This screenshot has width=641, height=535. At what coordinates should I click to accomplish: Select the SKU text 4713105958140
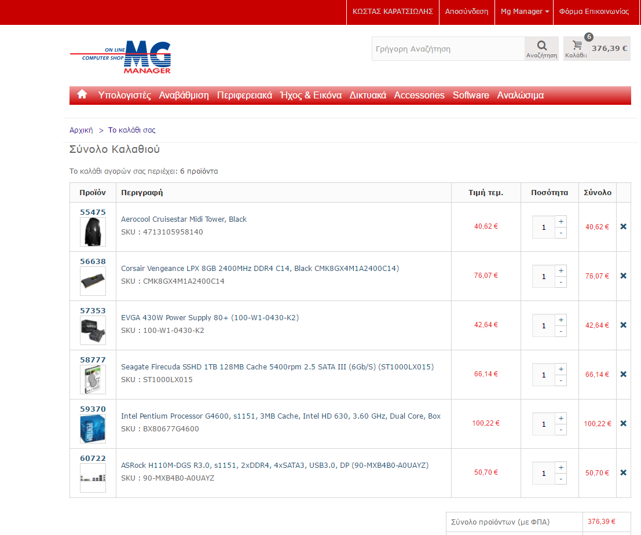tap(173, 232)
